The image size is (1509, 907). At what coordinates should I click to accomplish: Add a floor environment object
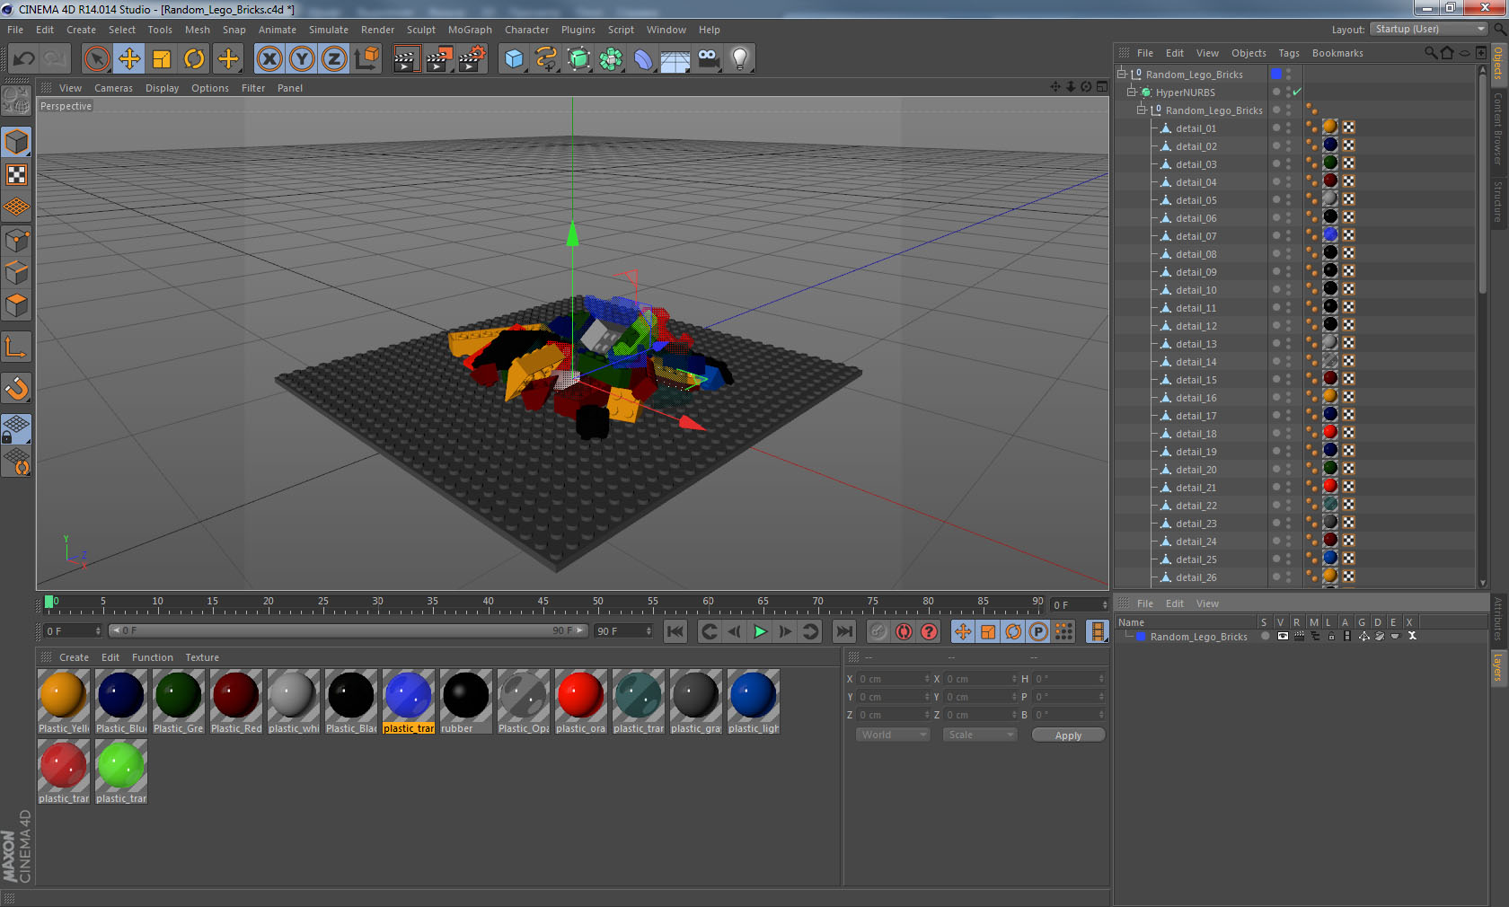675,59
